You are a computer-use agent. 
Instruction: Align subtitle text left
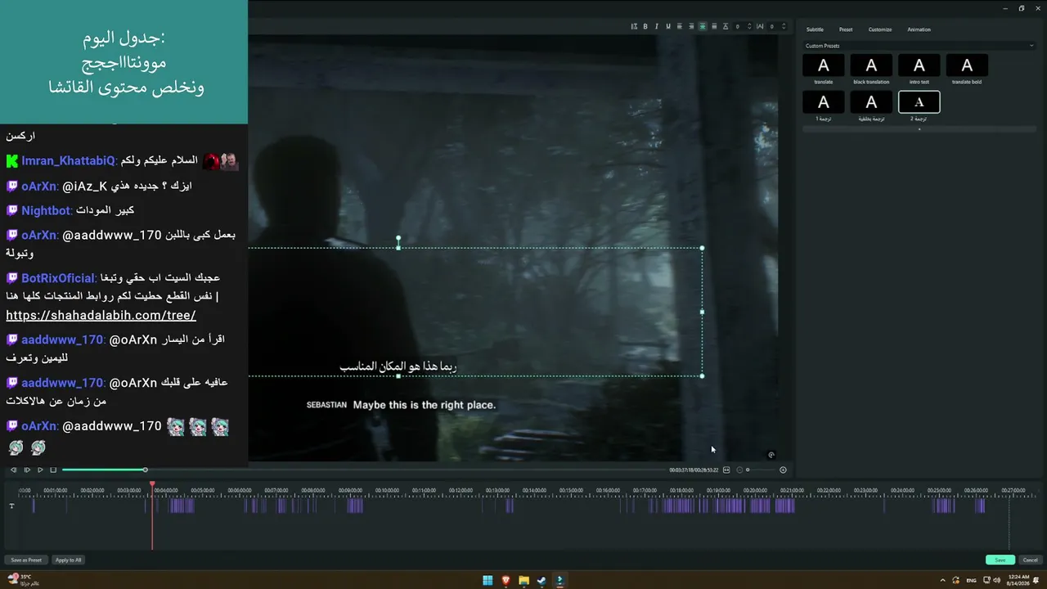coord(680,26)
